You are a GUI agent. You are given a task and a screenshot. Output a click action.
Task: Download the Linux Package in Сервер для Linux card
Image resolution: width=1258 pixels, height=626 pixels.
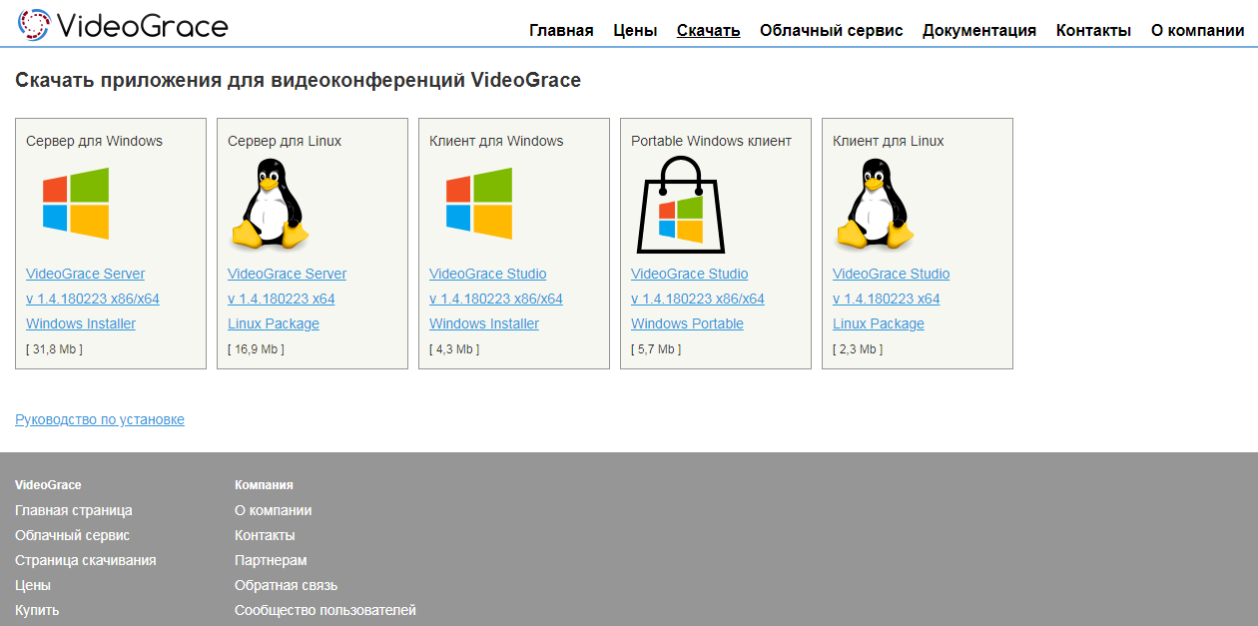pyautogui.click(x=274, y=323)
